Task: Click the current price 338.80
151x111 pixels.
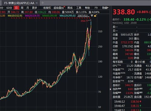Action: [x=124, y=12]
